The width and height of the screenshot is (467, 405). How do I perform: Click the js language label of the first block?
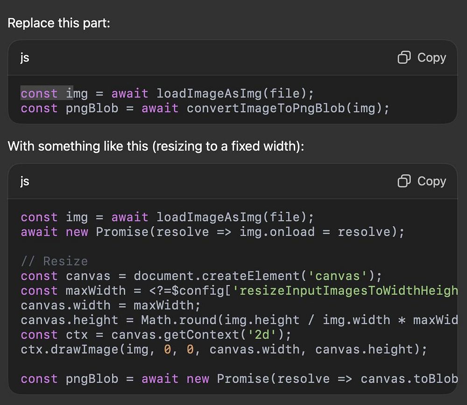point(25,58)
